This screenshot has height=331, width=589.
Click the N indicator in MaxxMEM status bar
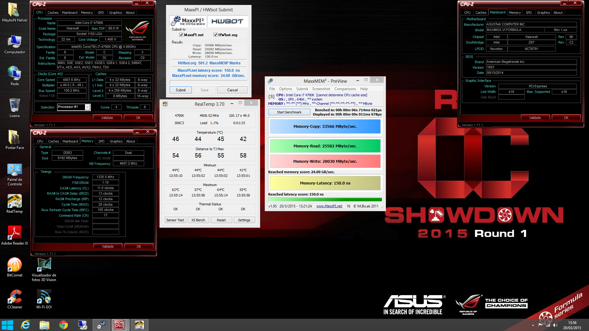[348, 206]
